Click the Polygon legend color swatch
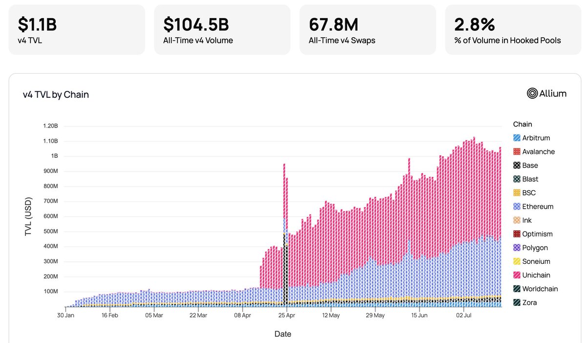 (x=517, y=248)
